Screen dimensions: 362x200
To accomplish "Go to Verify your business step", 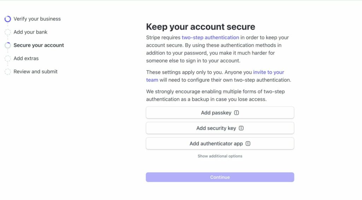I will click(x=37, y=19).
